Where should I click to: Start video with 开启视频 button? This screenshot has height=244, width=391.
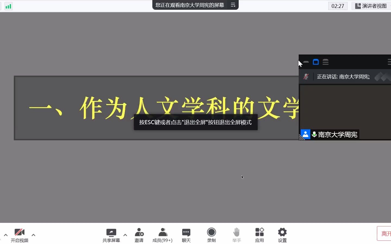[x=20, y=235]
